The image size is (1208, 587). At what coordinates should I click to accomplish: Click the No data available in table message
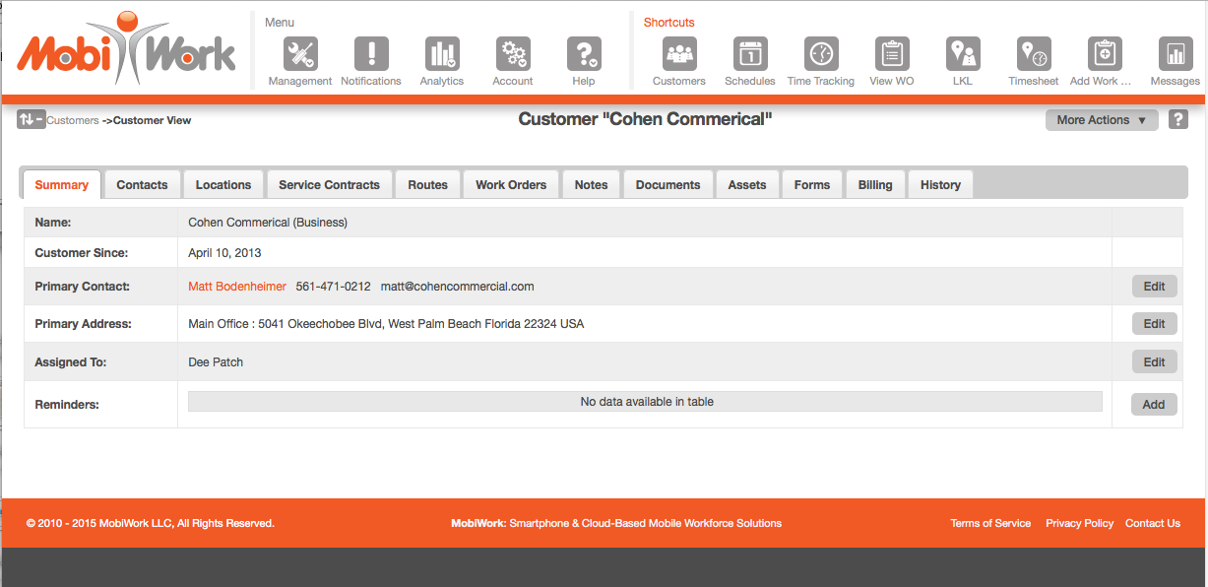[x=646, y=402]
